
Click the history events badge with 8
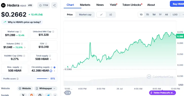point(68,93)
